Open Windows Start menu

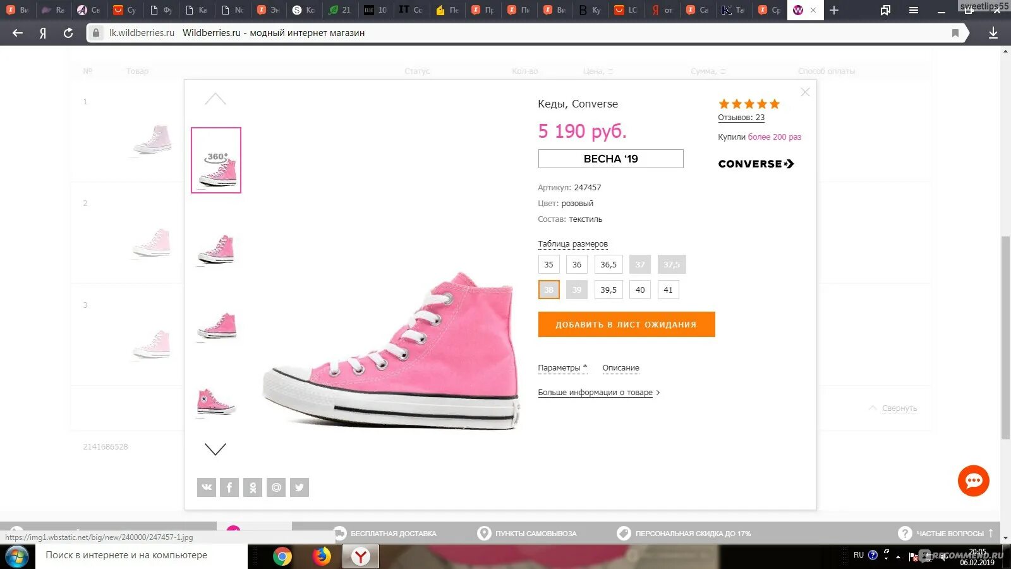coord(17,557)
